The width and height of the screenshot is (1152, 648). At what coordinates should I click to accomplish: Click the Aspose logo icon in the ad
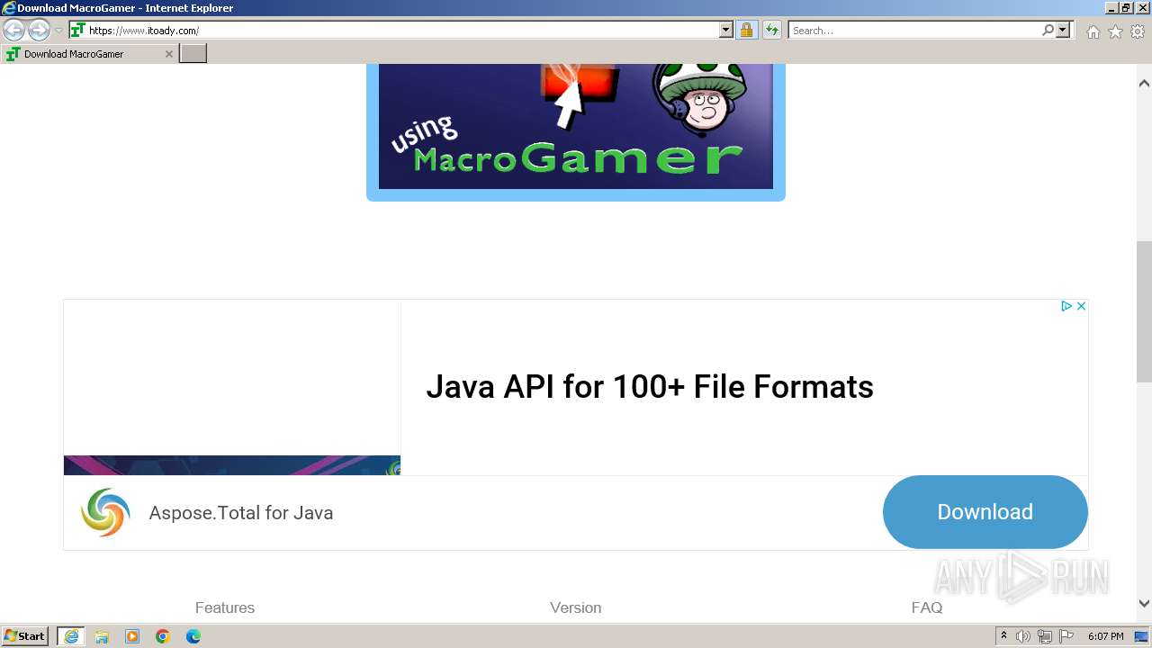coord(105,513)
